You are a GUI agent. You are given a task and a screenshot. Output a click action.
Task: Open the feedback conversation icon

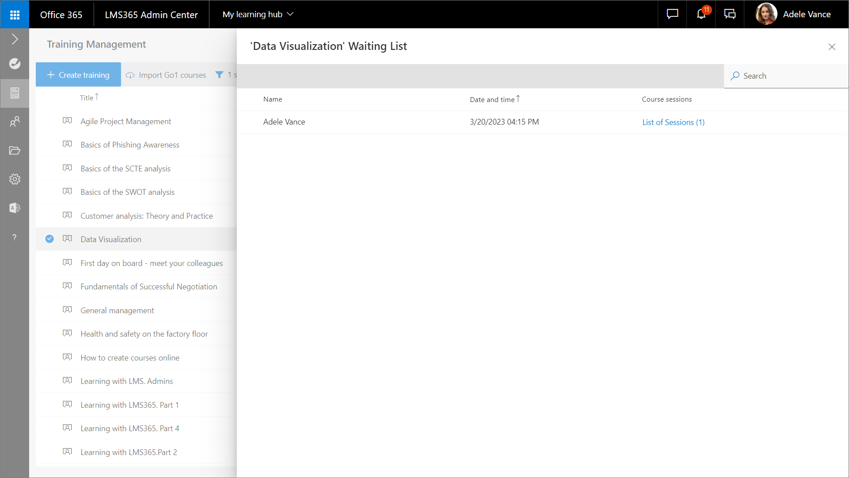point(730,14)
